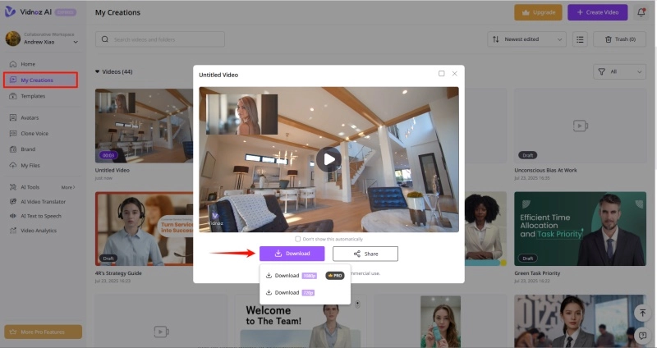Image resolution: width=657 pixels, height=348 pixels.
Task: Open Green Task Priority thumbnail
Action: coord(581,229)
